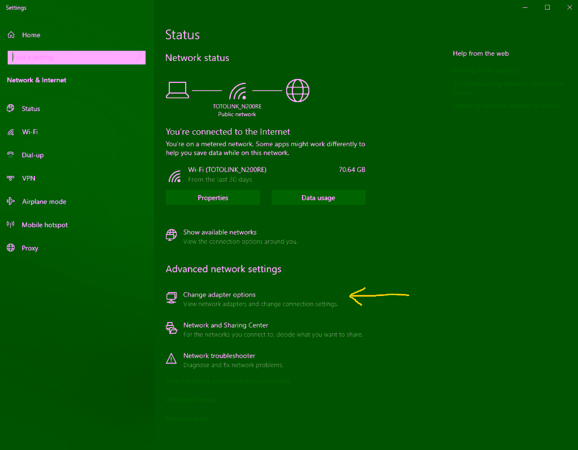This screenshot has height=450, width=578.
Task: Open Finding my IP address help link
Action: (x=485, y=70)
